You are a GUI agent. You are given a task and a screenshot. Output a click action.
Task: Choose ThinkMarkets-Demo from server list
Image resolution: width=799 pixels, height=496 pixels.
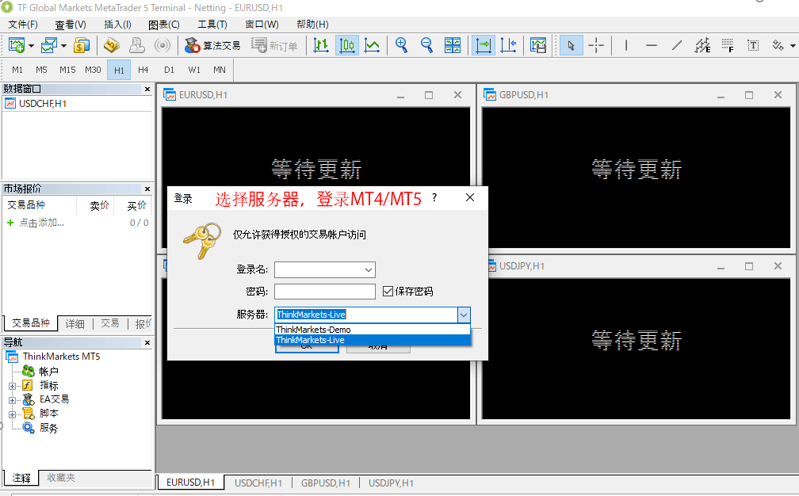click(x=373, y=330)
